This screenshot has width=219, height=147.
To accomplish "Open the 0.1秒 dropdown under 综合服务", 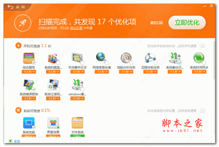I will tap(29, 72).
